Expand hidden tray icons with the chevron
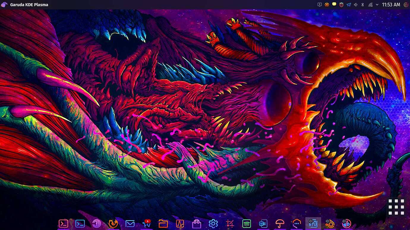This screenshot has width=410, height=230. [x=377, y=4]
